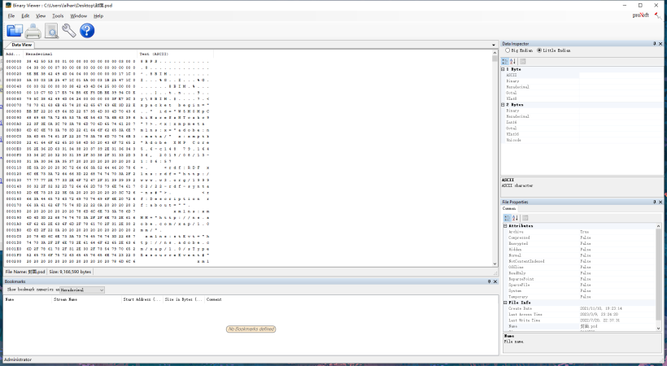
Task: Click Property Pages icon in File Properties
Action: tap(525, 218)
